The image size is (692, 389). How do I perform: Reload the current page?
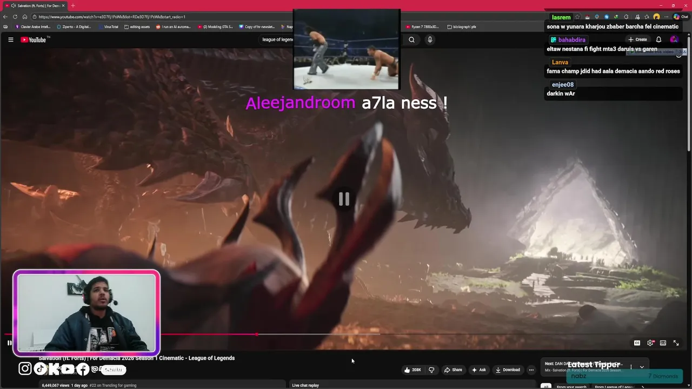click(15, 17)
